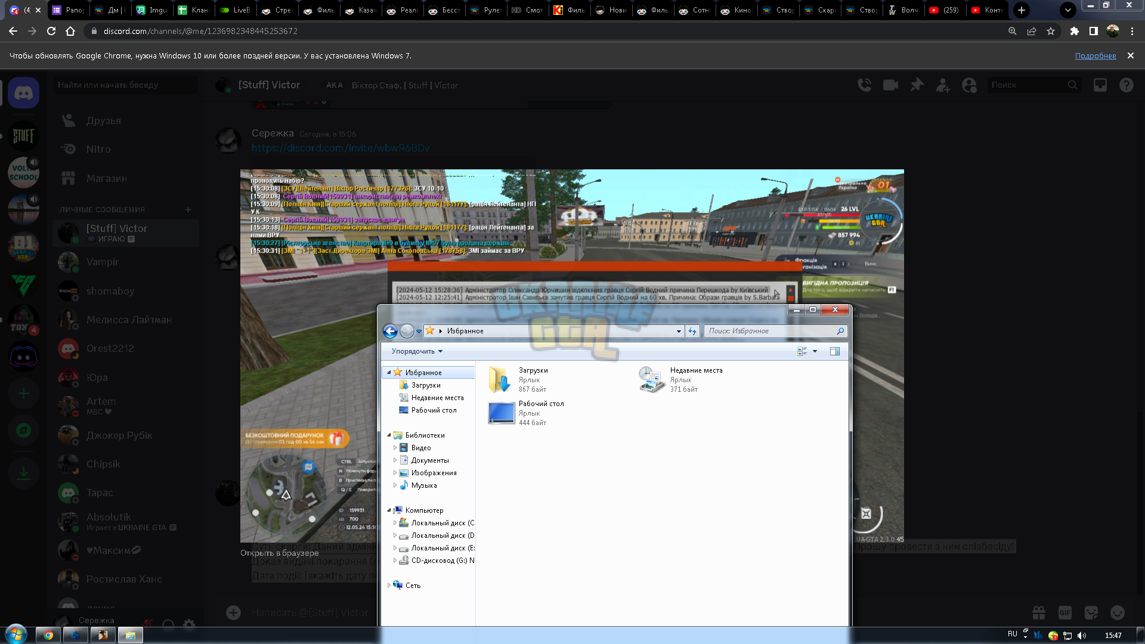Go back in the Explorer window
This screenshot has height=644, width=1145.
(390, 331)
